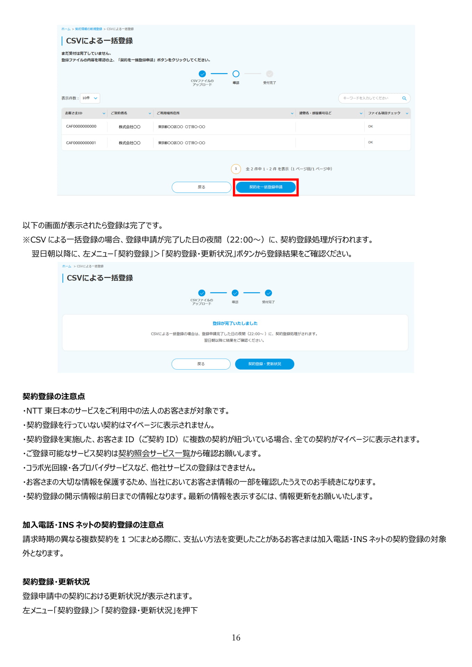
Task: Click the address cell in the CAF0000000001 row
Action: pos(182,143)
